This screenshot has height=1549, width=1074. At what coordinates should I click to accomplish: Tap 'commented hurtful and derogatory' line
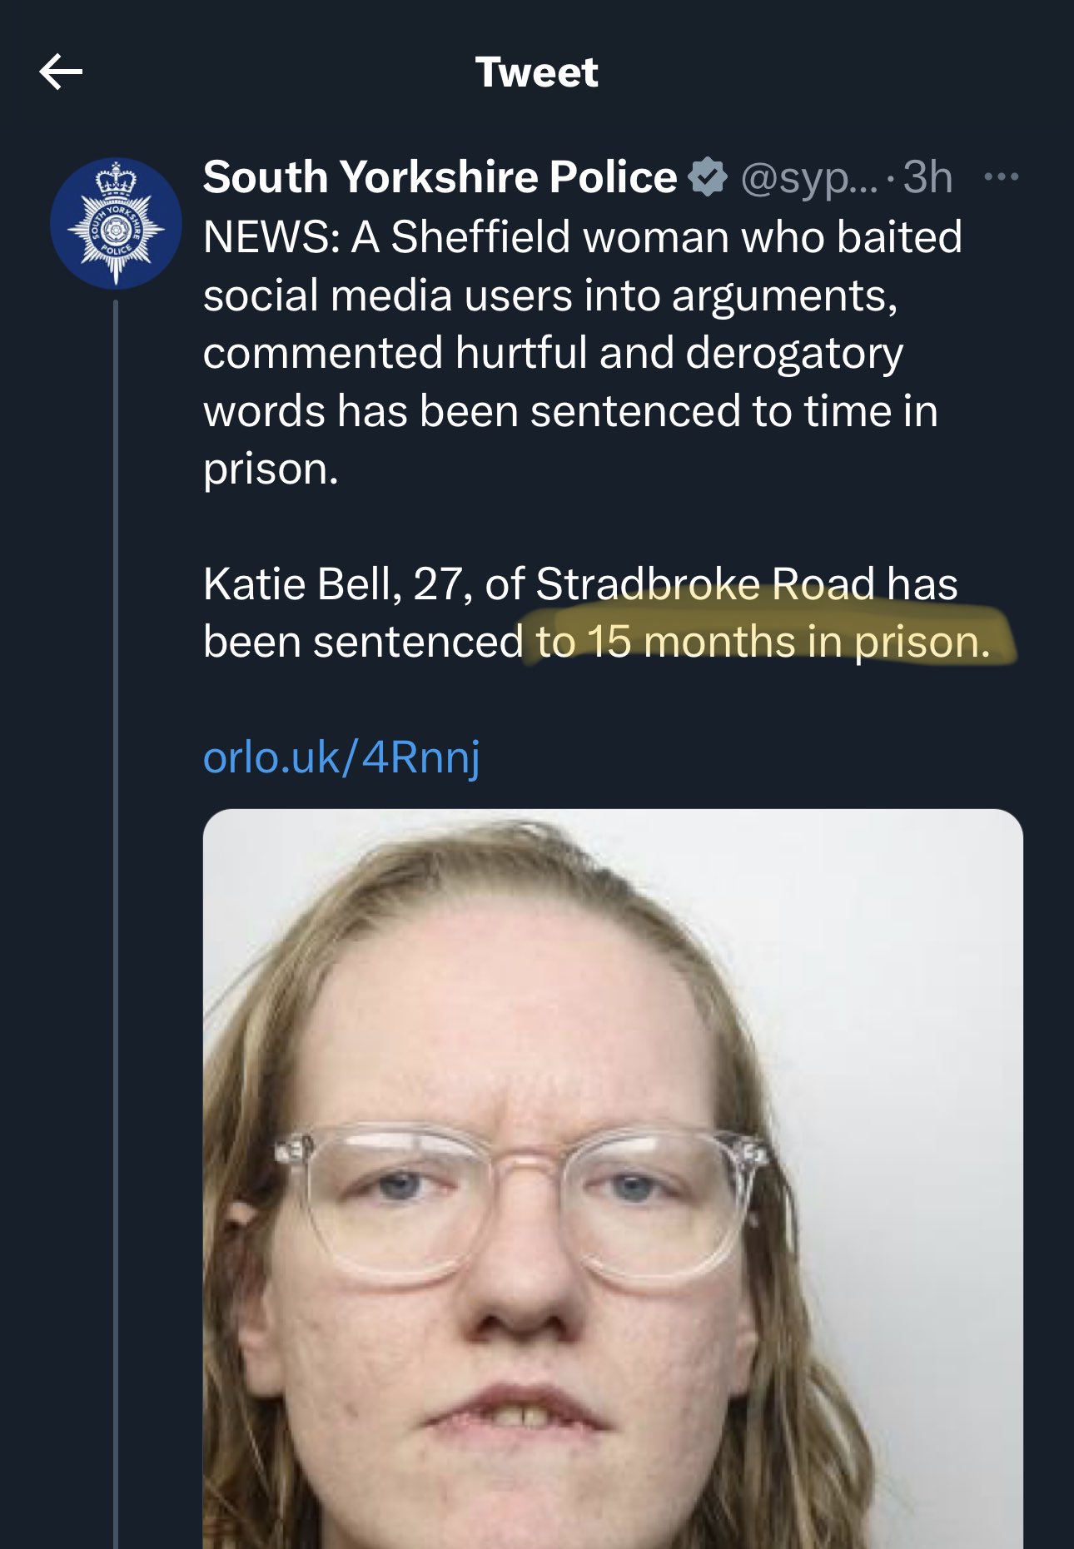[553, 354]
